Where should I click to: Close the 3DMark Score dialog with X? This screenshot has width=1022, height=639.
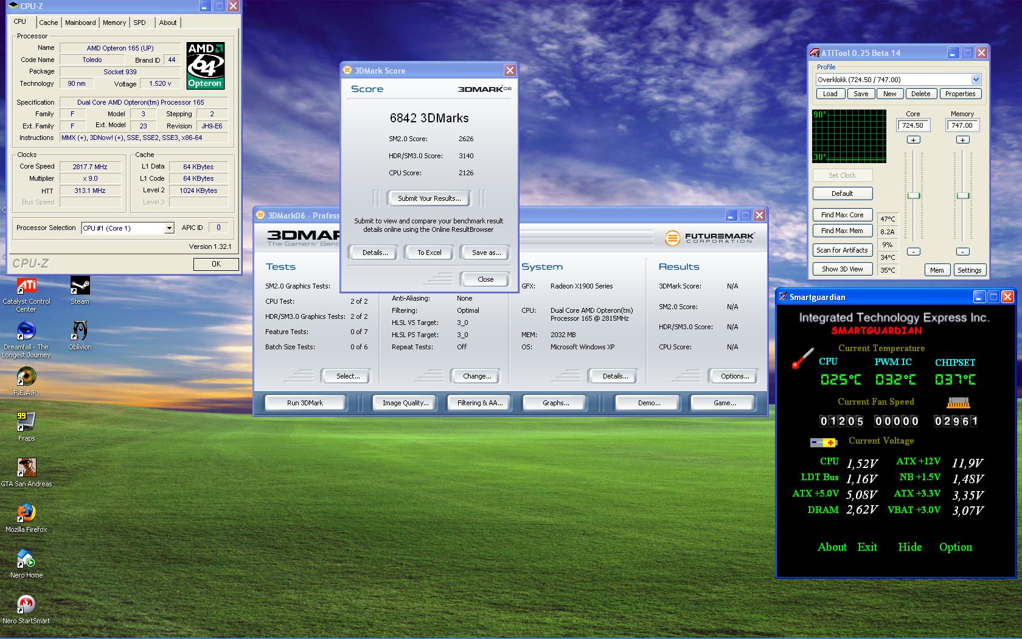[510, 71]
